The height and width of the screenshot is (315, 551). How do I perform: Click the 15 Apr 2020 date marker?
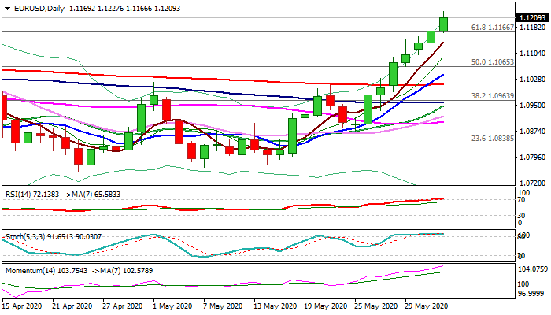pos(21,306)
